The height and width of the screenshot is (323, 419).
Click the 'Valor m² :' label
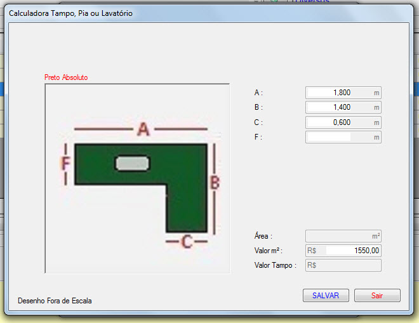pos(269,251)
